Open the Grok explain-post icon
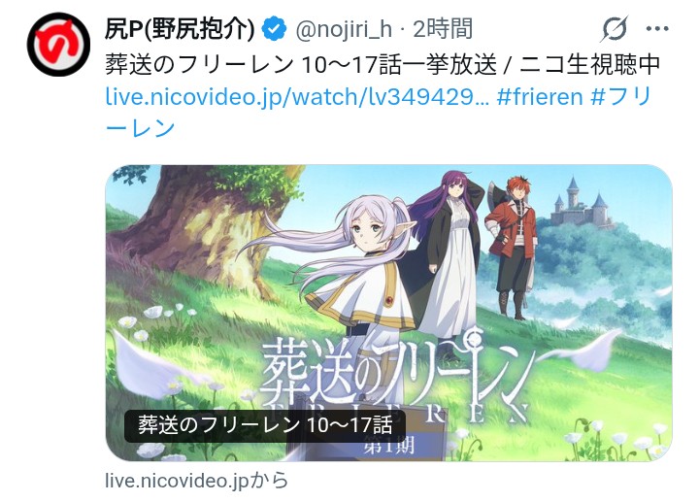The height and width of the screenshot is (502, 699). [614, 29]
